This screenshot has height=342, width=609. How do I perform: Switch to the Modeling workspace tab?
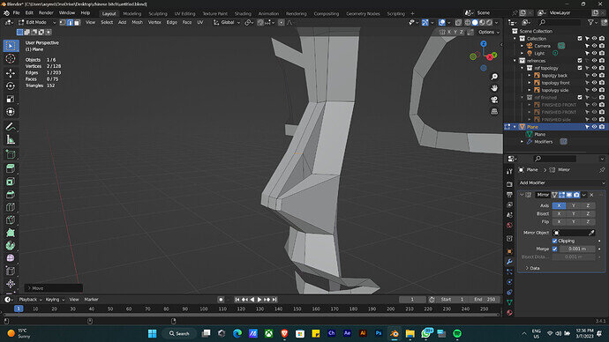click(x=132, y=13)
